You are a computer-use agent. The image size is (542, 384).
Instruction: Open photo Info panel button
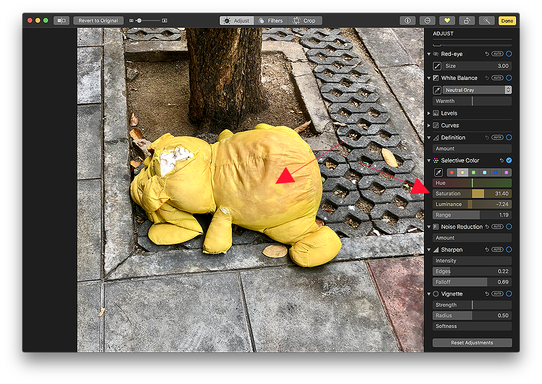coord(408,20)
